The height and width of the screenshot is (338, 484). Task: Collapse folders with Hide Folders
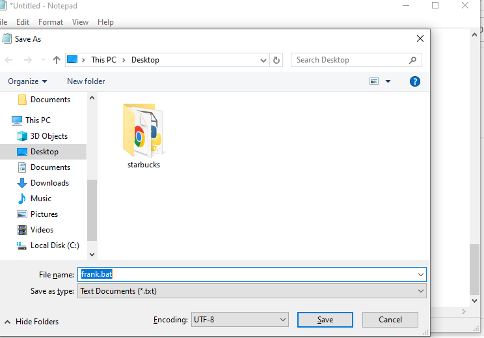point(32,322)
